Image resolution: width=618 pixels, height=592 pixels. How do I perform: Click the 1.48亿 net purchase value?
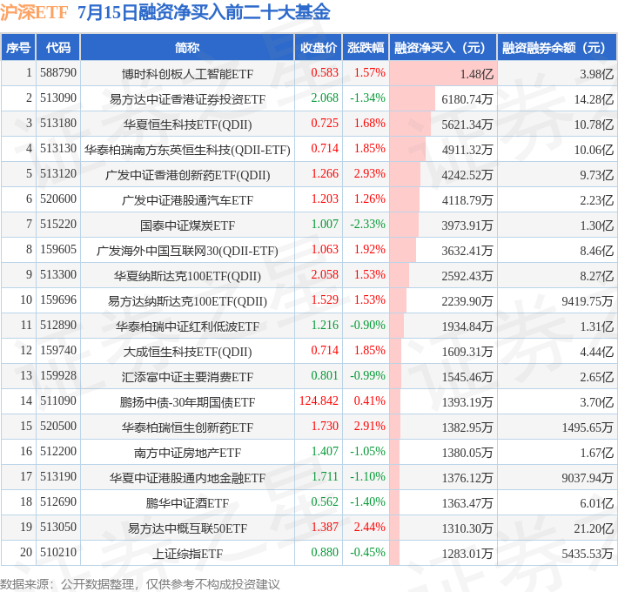(477, 74)
